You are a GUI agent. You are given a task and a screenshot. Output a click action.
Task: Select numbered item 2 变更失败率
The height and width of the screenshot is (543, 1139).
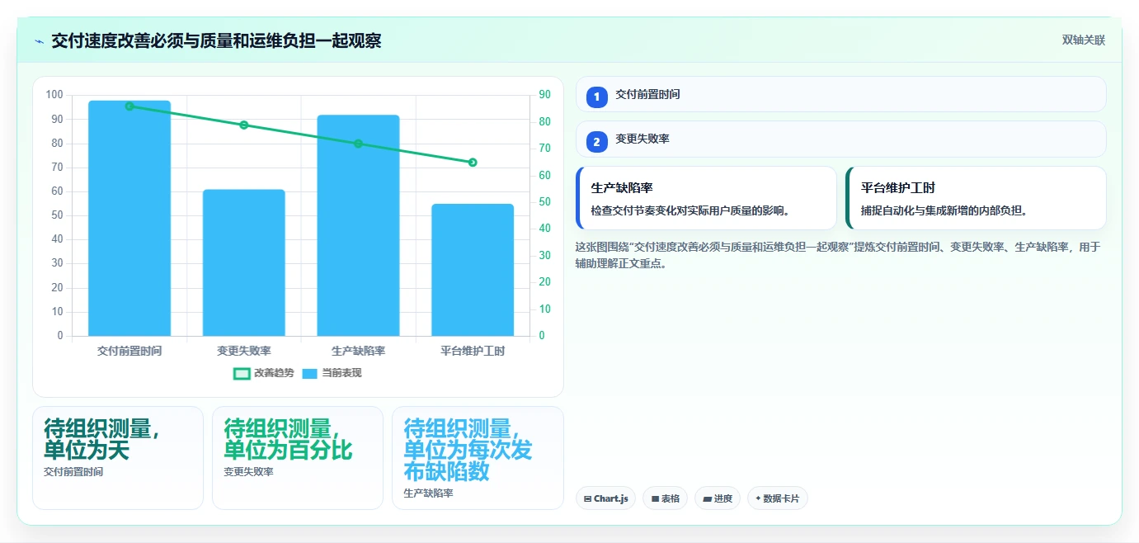pyautogui.click(x=840, y=139)
